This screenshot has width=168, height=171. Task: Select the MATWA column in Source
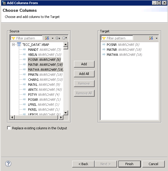pyautogui.click(x=45, y=70)
